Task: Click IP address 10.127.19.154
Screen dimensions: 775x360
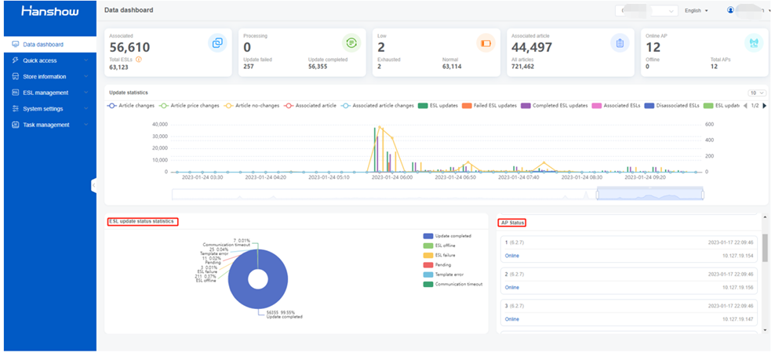Action: [740, 256]
